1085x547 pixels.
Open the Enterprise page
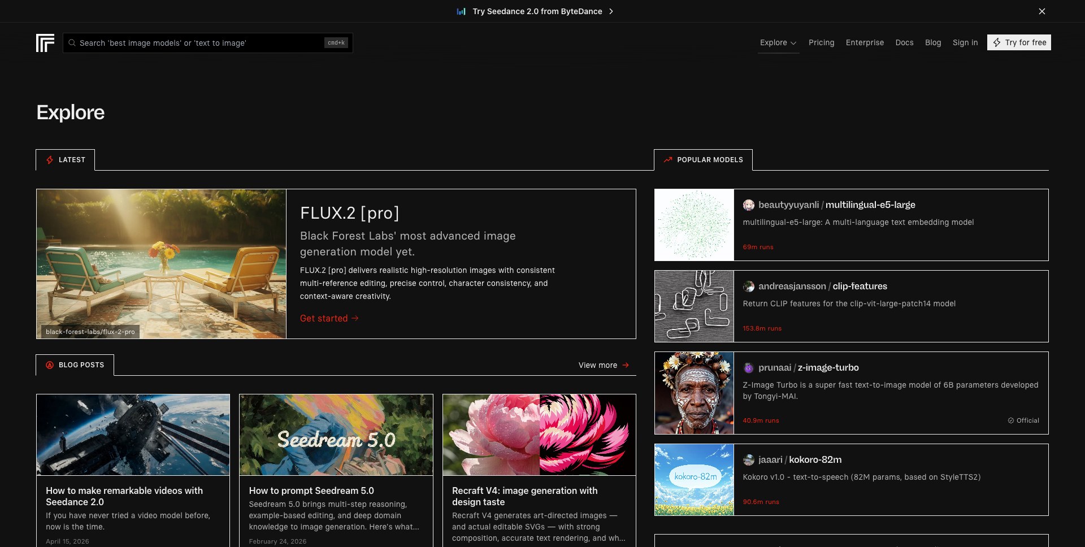[x=865, y=42]
